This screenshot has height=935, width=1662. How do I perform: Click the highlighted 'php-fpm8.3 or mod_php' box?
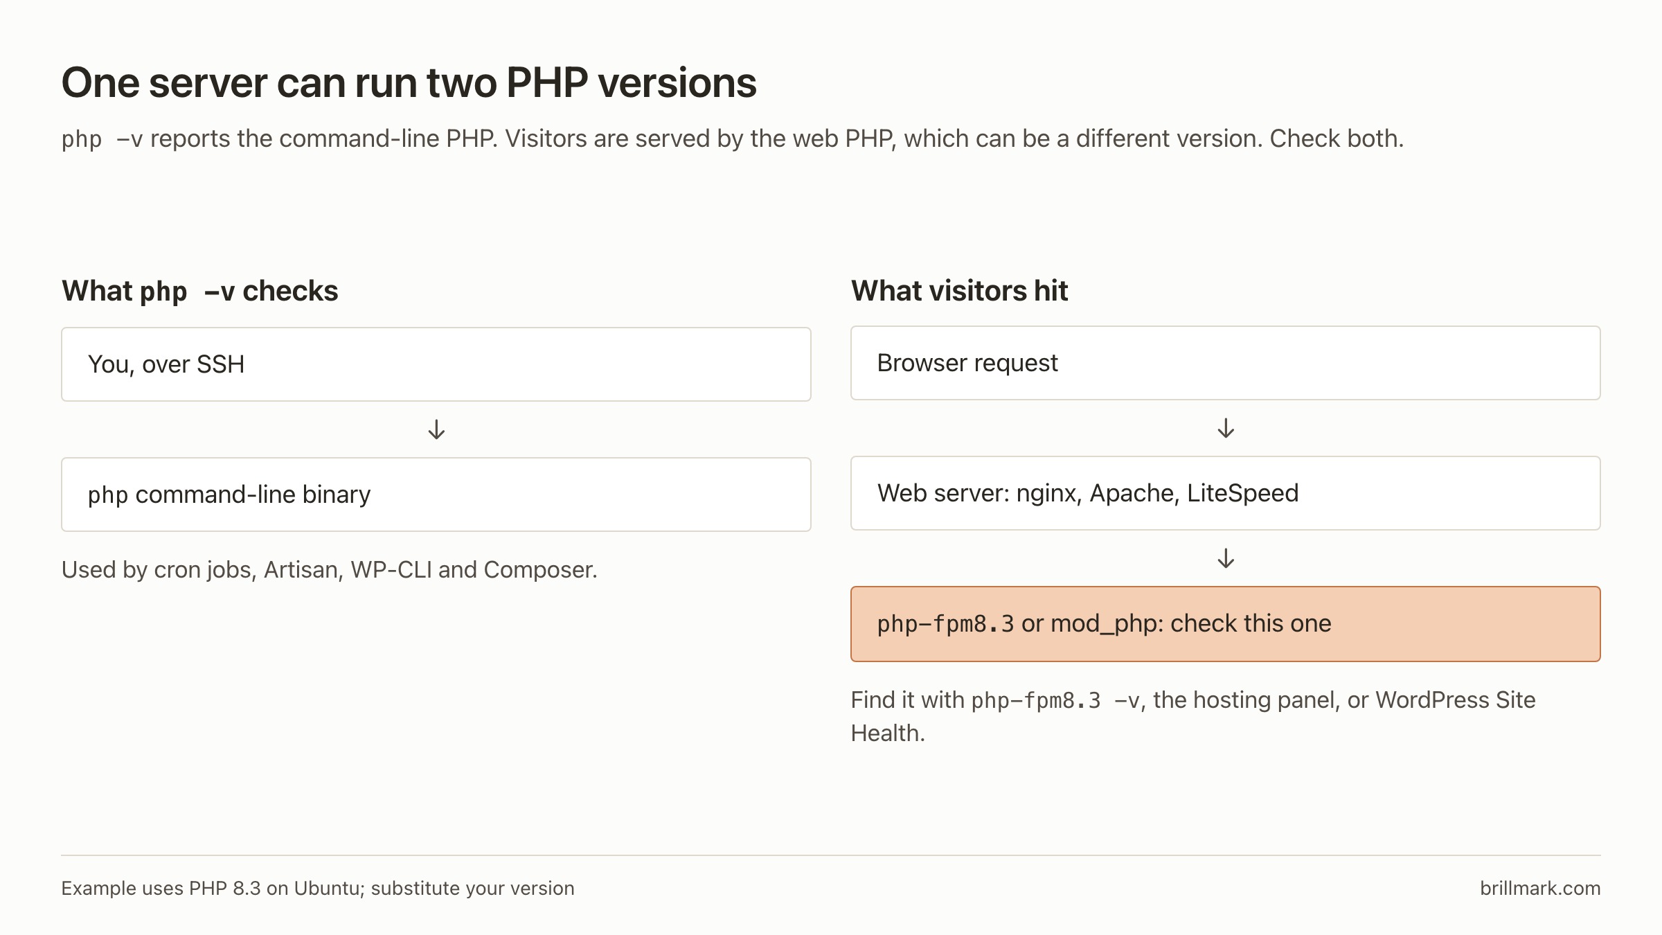[1226, 624]
